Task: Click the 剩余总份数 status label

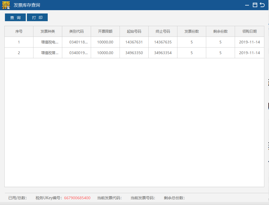Action: (174, 198)
